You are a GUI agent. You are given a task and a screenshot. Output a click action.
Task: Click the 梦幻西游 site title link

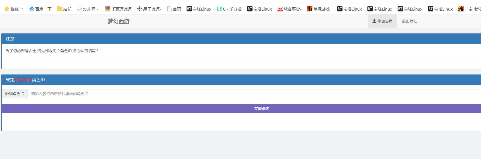pos(118,21)
